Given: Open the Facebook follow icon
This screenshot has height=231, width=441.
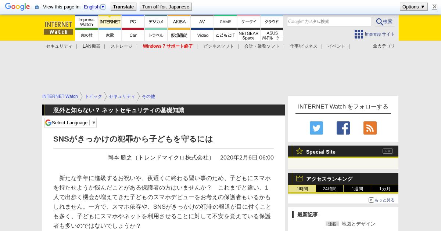Looking at the screenshot, I should 343,128.
